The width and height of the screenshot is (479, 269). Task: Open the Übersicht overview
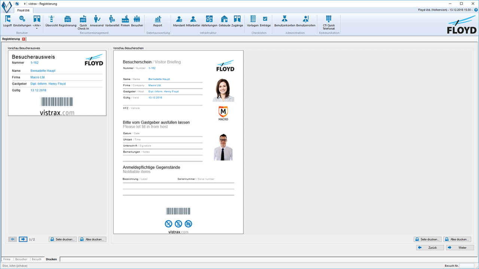tap(52, 21)
